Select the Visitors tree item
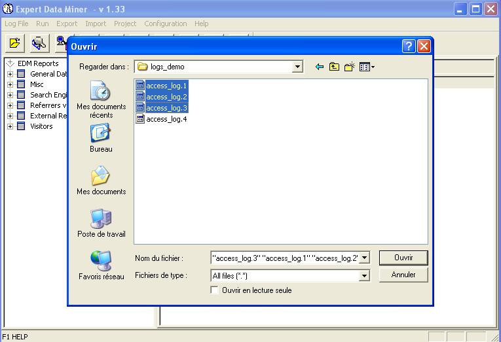This screenshot has height=342, width=501. pos(41,126)
